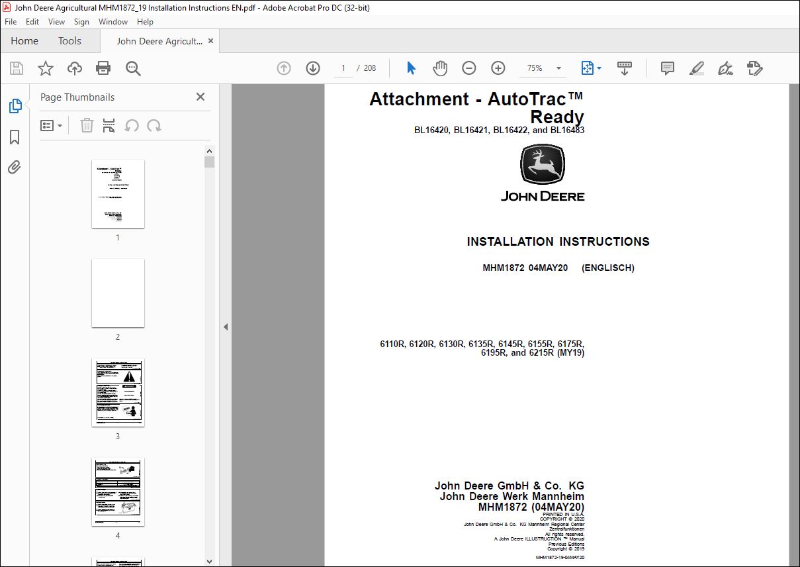This screenshot has width=800, height=567.
Task: Zoom out with the minus icon
Action: coord(469,68)
